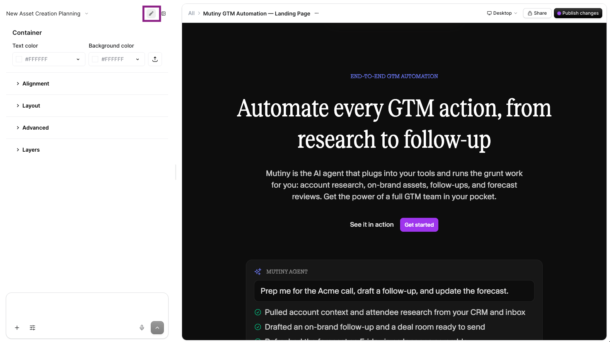Expand the Layers section
610x342 pixels.
[87, 150]
